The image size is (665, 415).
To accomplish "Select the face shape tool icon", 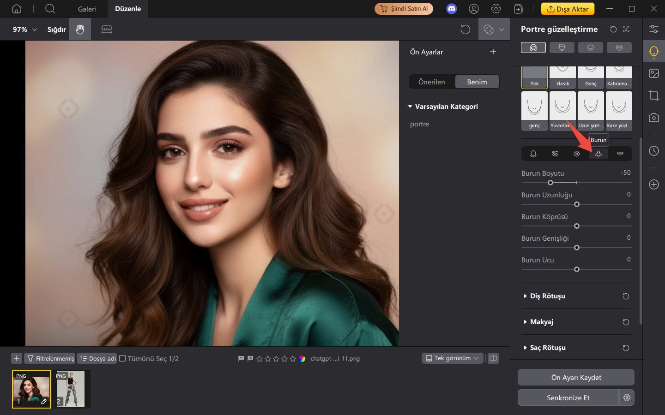I will pos(533,154).
